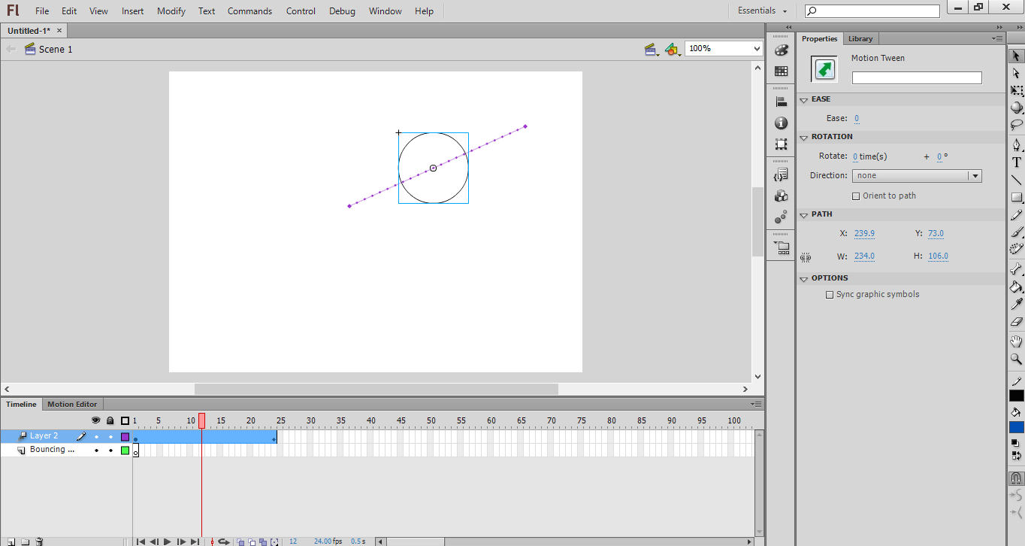Click the Scene 1 breadcrumb
The image size is (1025, 546).
point(56,50)
